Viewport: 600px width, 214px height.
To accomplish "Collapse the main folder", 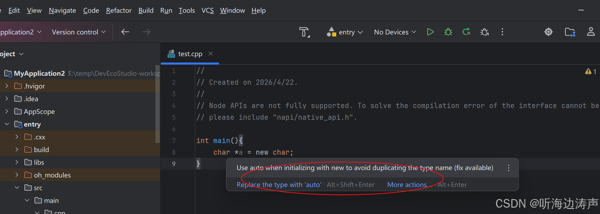I will coord(27,200).
